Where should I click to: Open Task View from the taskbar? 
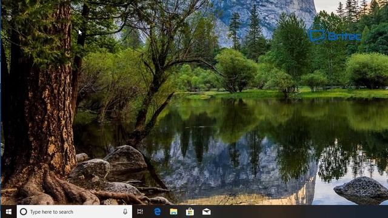click(140, 211)
